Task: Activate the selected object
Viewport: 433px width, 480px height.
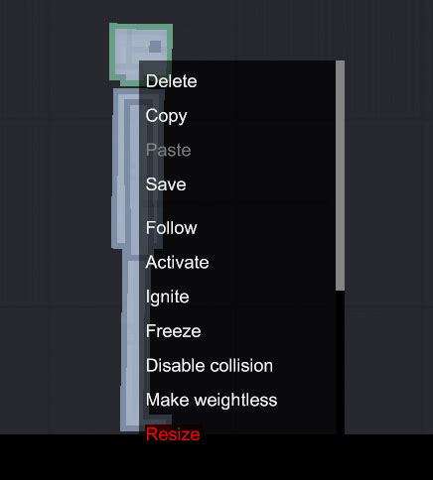Action: pyautogui.click(x=177, y=263)
